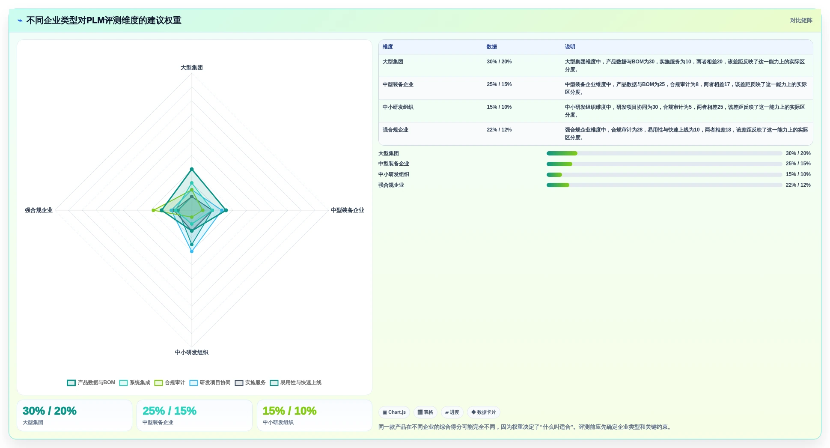Click the 说明 column header
830x448 pixels.
point(570,47)
